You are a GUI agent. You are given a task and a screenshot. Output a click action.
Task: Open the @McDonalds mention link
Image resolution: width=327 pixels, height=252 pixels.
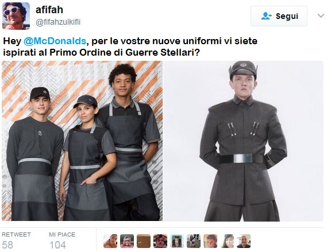click(55, 41)
